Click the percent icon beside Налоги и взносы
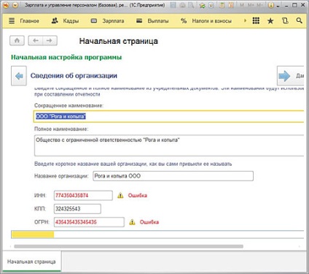 184,21
